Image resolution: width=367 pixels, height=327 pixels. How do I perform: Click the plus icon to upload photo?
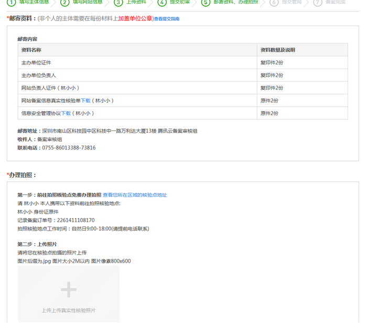click(x=69, y=289)
